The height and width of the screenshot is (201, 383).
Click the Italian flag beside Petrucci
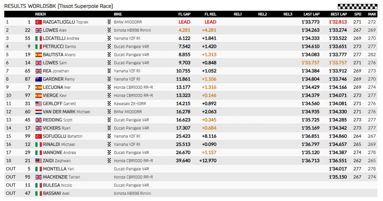38,47
